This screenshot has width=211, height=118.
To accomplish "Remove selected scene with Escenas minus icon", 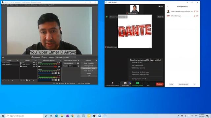I will pos(6,80).
